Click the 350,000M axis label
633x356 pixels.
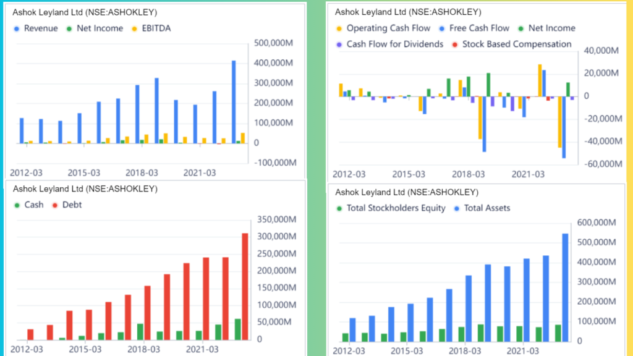(x=276, y=219)
